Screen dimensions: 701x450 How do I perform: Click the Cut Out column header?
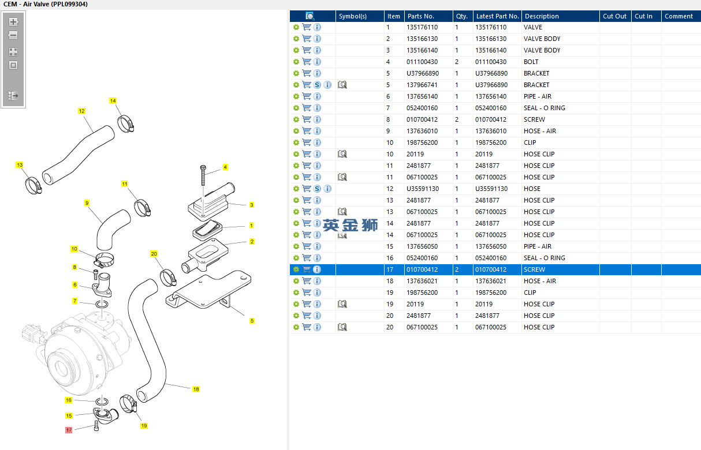pos(615,16)
